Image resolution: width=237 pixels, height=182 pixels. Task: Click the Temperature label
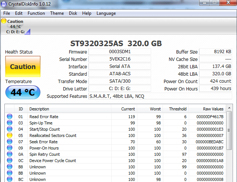[18, 82]
